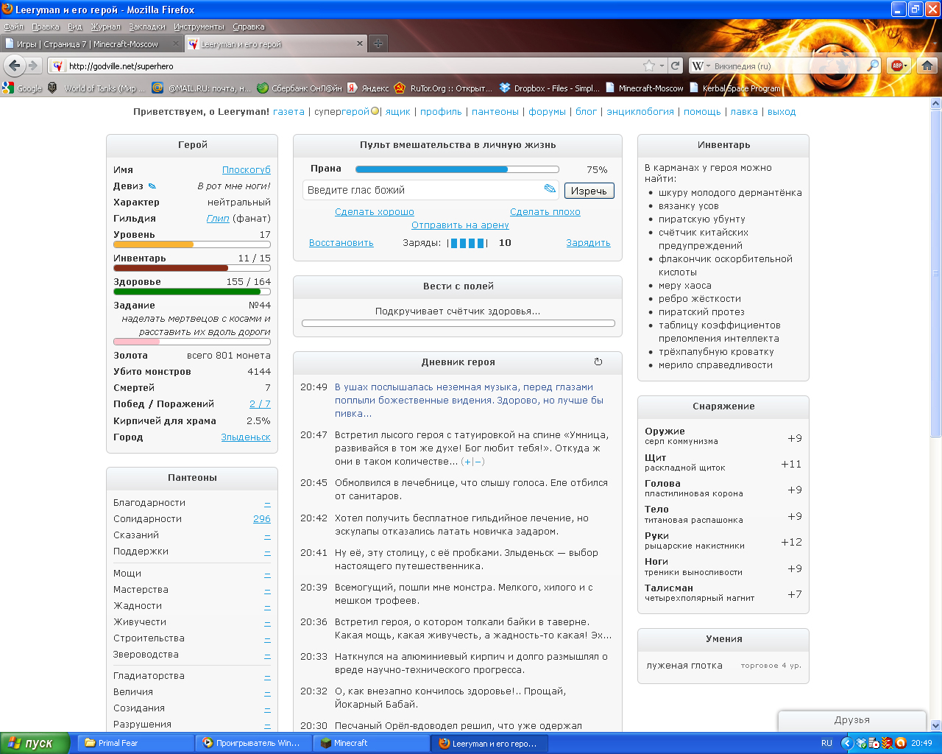Open the Wikipedia search engine dropdown
This screenshot has width=942, height=754.
point(701,66)
